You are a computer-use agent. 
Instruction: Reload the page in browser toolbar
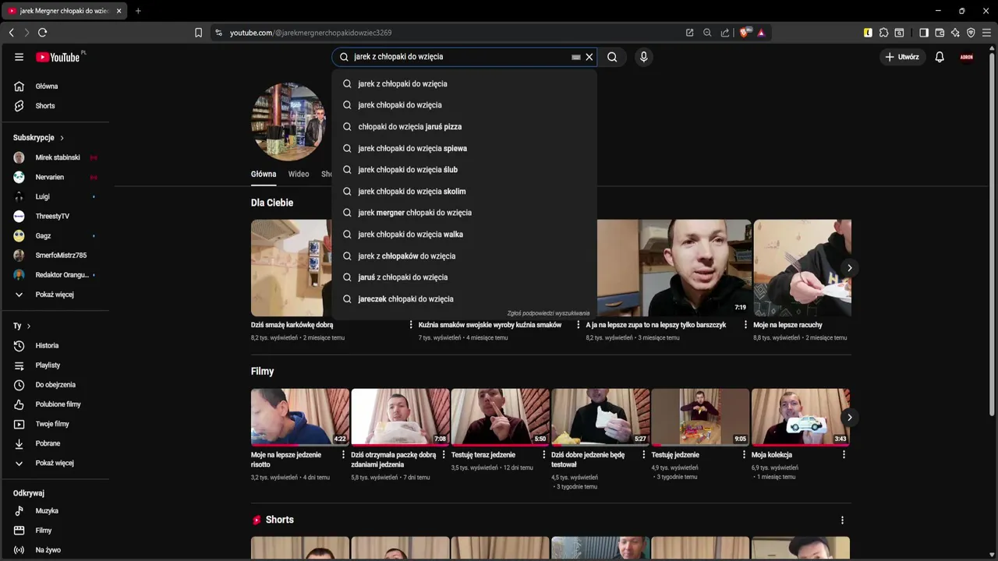click(42, 33)
